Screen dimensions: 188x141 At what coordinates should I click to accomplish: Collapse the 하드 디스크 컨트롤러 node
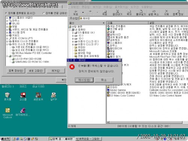tap(7, 44)
